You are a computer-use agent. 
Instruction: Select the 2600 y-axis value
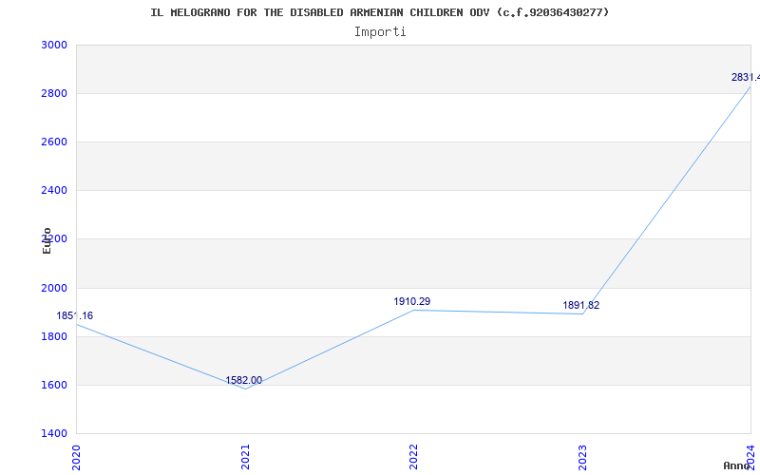54,142
